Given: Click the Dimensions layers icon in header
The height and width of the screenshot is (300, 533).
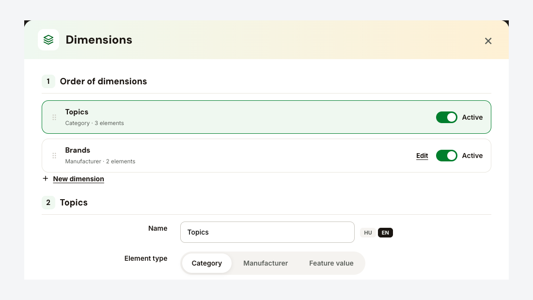Looking at the screenshot, I should pos(48,40).
